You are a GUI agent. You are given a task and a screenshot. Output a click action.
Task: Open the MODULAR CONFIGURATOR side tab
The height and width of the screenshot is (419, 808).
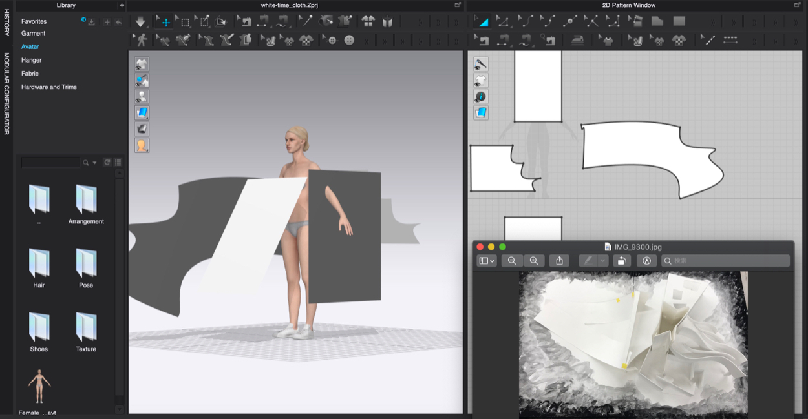coord(6,94)
